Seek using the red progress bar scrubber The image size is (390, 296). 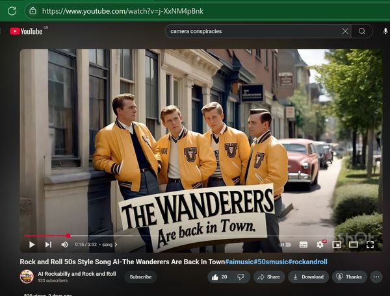(x=68, y=236)
